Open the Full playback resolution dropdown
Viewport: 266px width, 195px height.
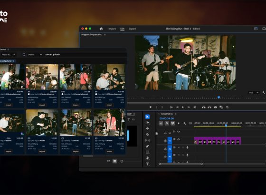tap(254, 93)
